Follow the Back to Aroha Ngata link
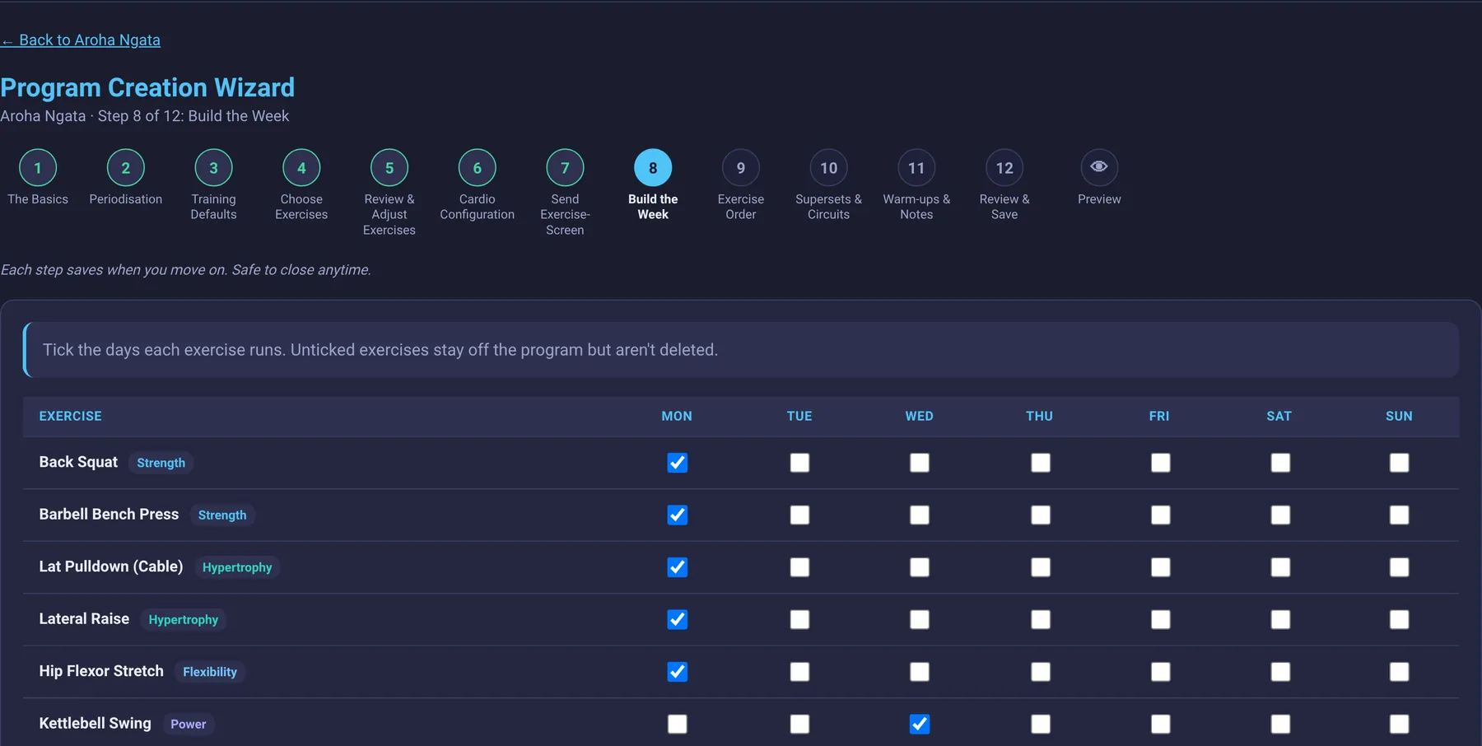Image resolution: width=1482 pixels, height=746 pixels. [81, 40]
